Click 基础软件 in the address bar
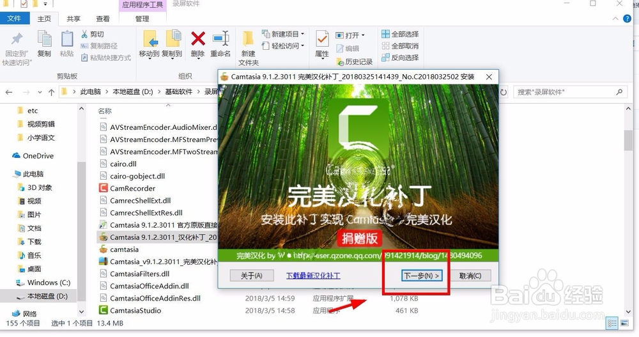639x337 pixels. pos(178,92)
